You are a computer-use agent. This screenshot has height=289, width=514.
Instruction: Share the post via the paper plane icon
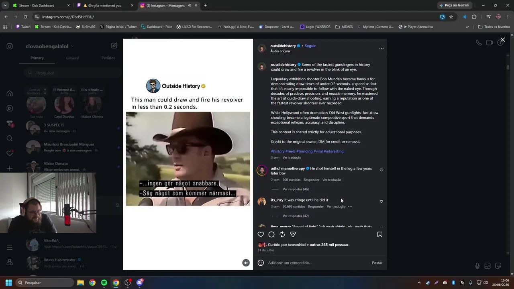coord(293,234)
